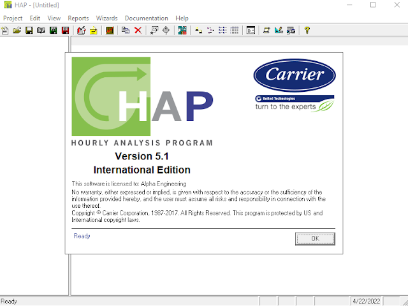Minimize the HAP window
This screenshot has width=408, height=306.
(349, 4)
